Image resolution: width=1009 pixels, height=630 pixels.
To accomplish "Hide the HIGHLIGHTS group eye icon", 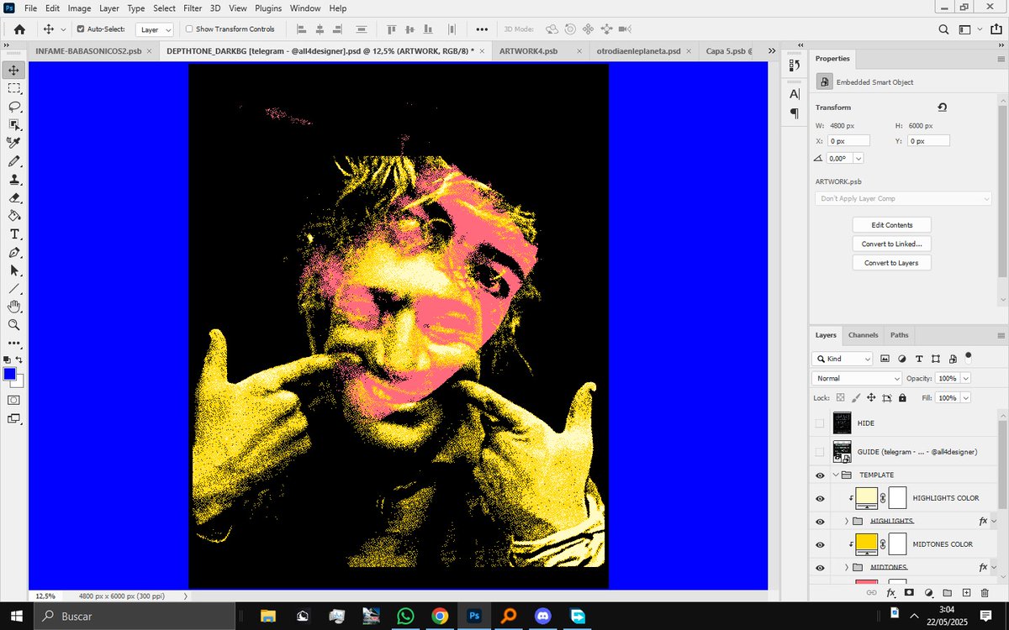I will [820, 522].
